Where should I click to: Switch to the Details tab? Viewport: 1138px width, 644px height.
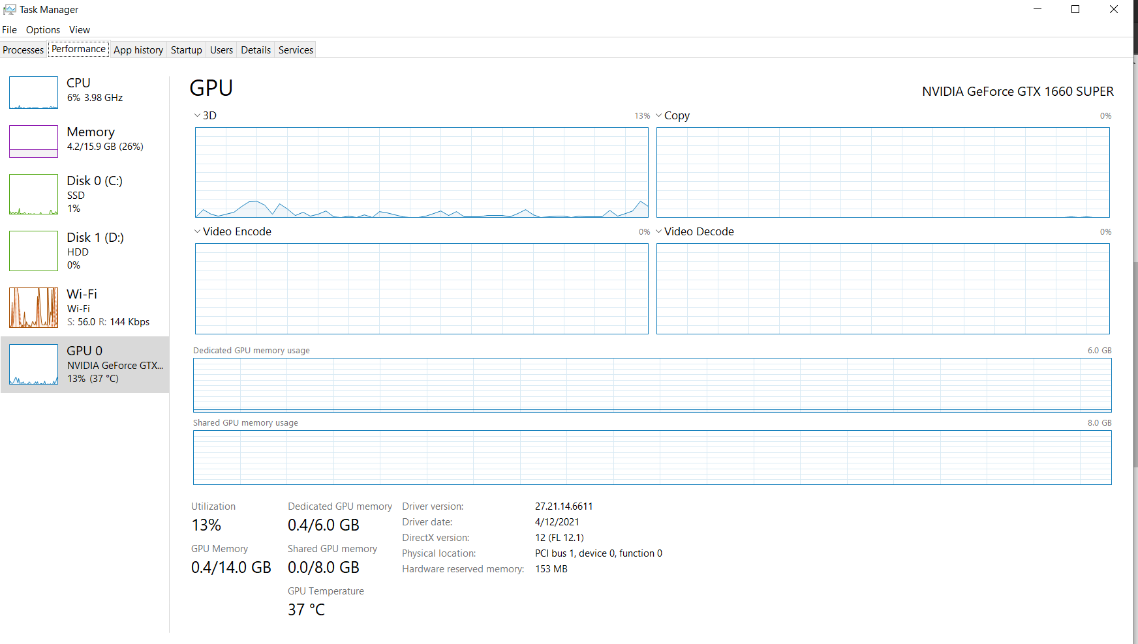[256, 50]
